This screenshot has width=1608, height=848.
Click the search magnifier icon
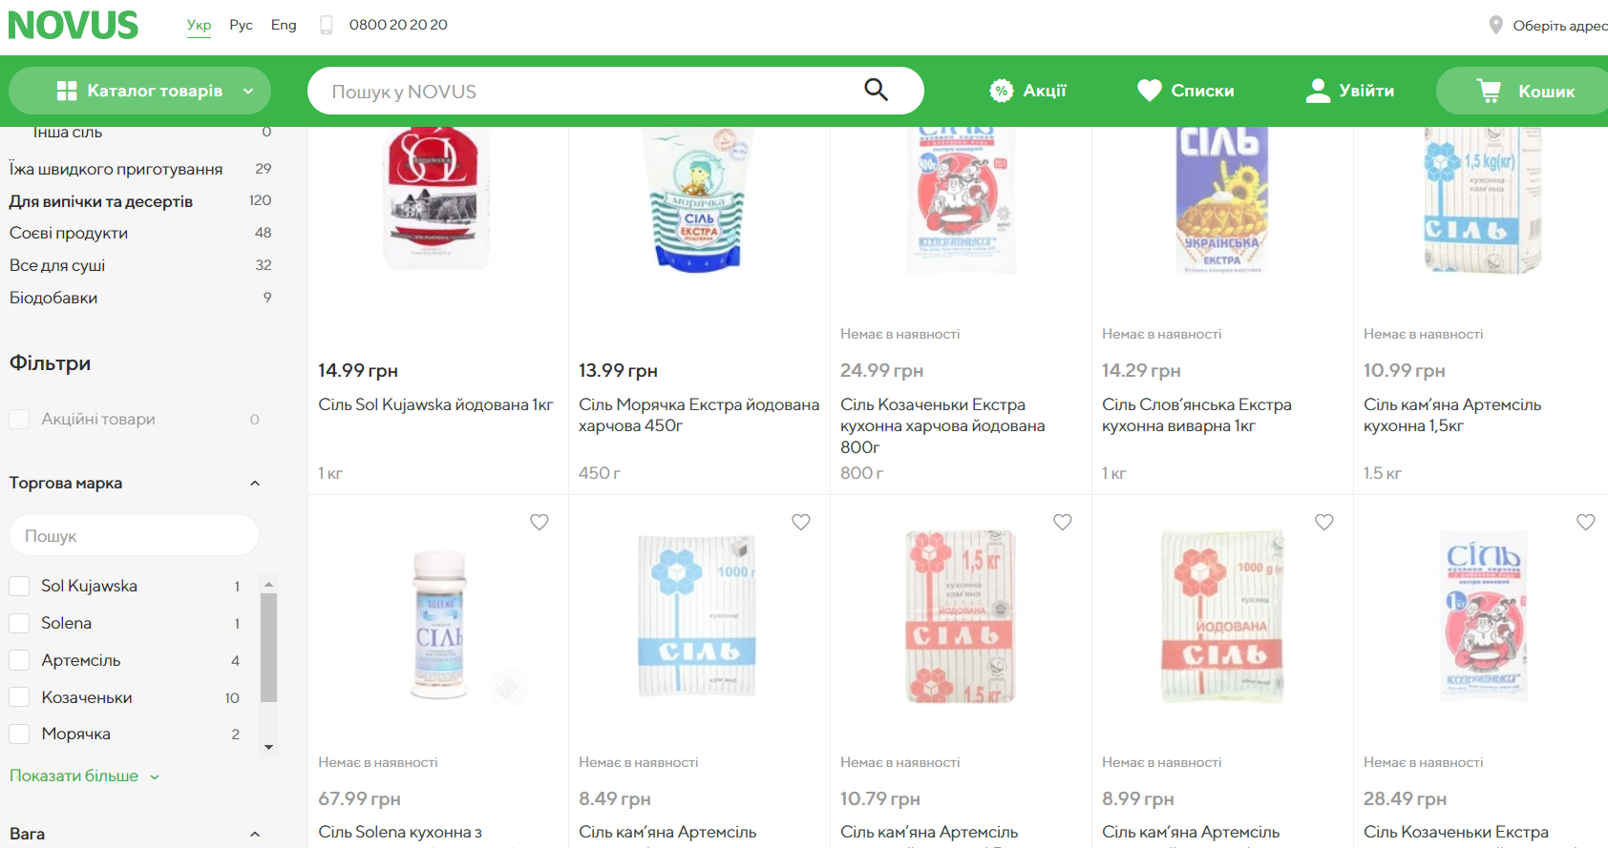point(876,90)
